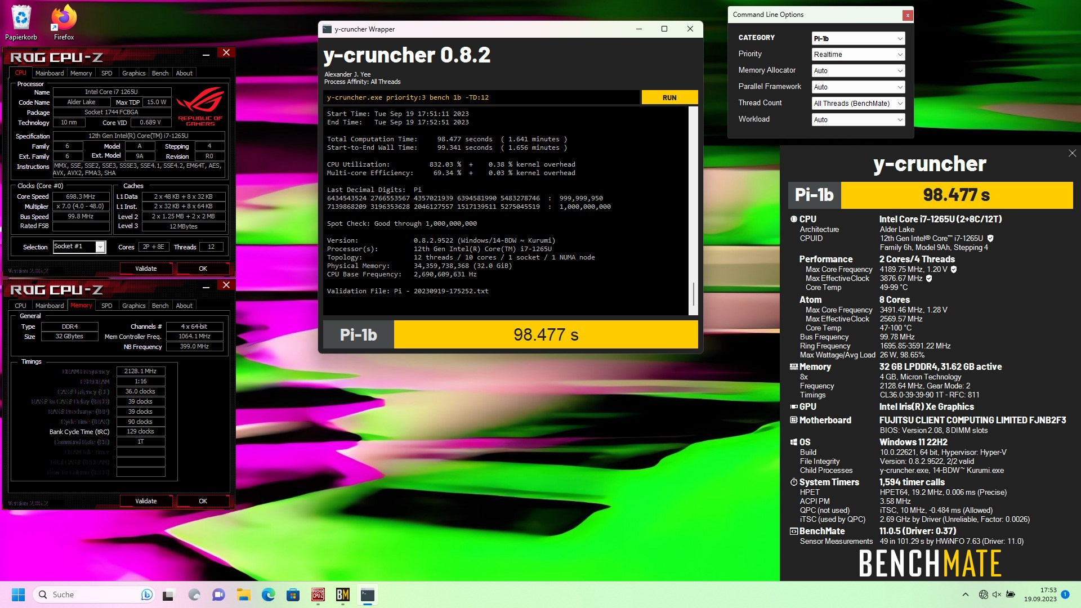Click the RUN button in y-cruncher Wrapper
Image resolution: width=1081 pixels, height=608 pixels.
tap(669, 97)
